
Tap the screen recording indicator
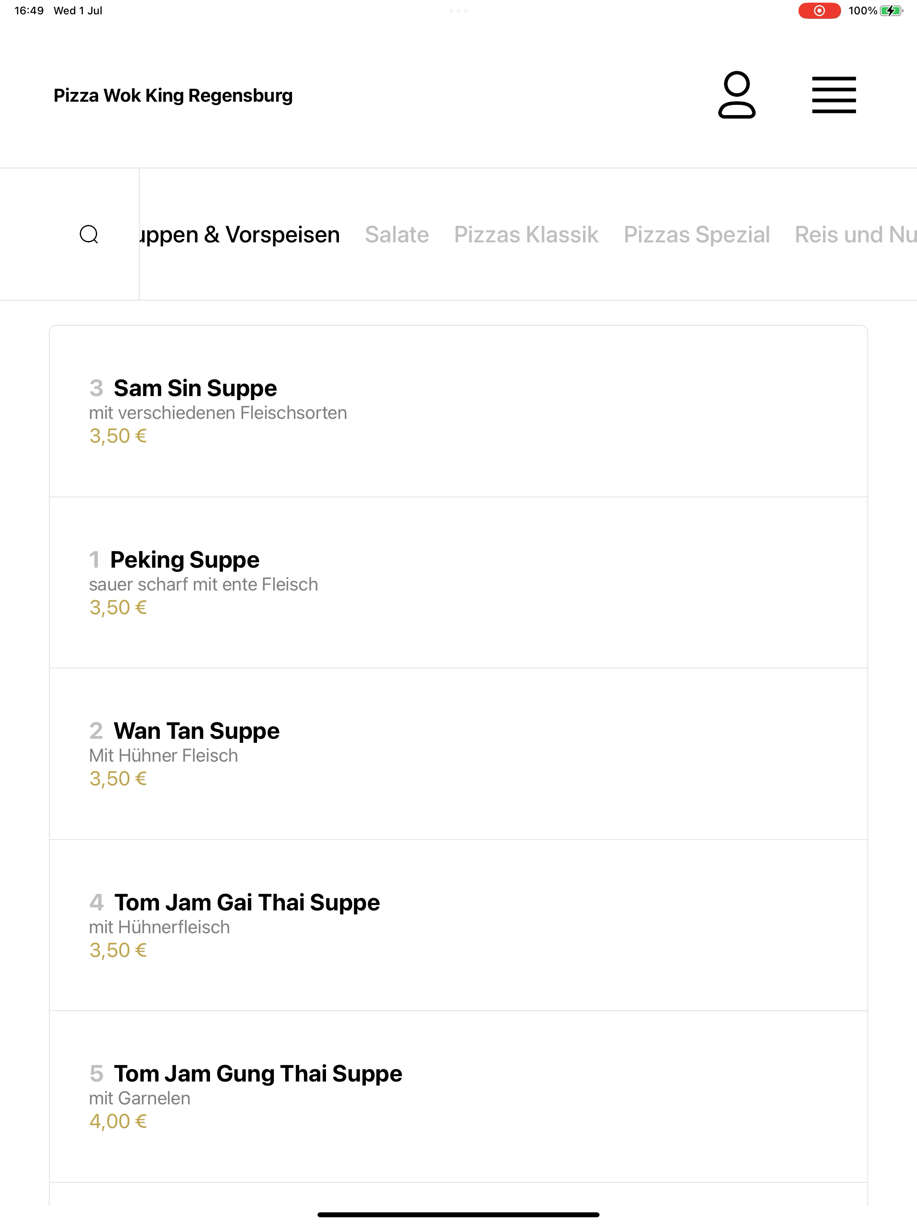coord(819,10)
